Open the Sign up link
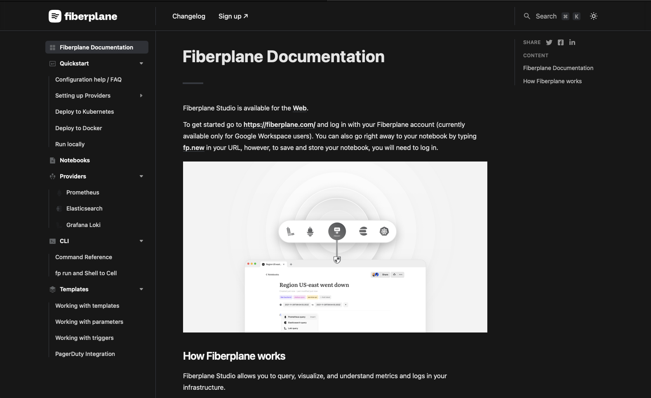 pyautogui.click(x=233, y=16)
